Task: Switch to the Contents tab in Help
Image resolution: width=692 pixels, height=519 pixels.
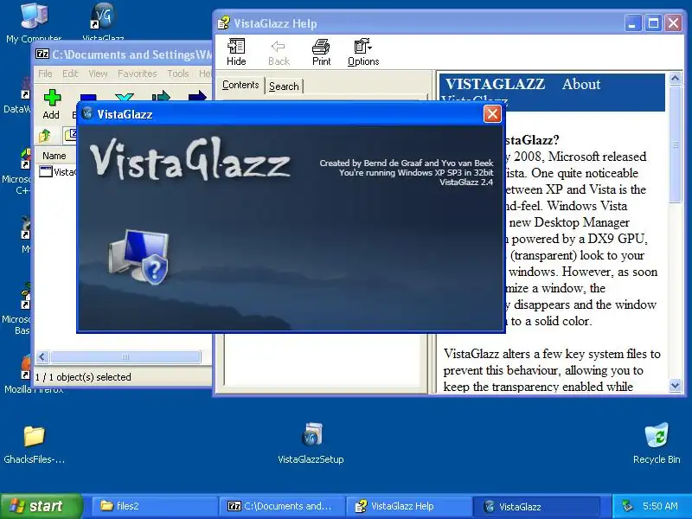Action: pos(240,85)
